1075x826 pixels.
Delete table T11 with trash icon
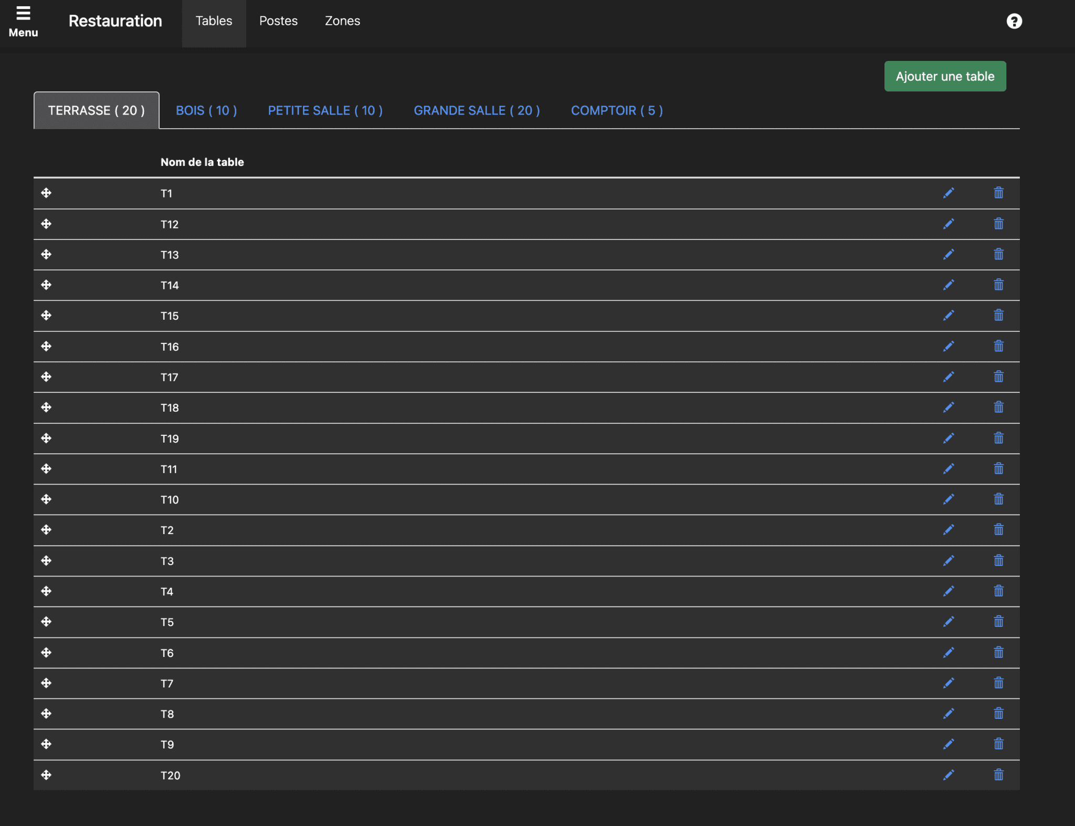coord(998,469)
